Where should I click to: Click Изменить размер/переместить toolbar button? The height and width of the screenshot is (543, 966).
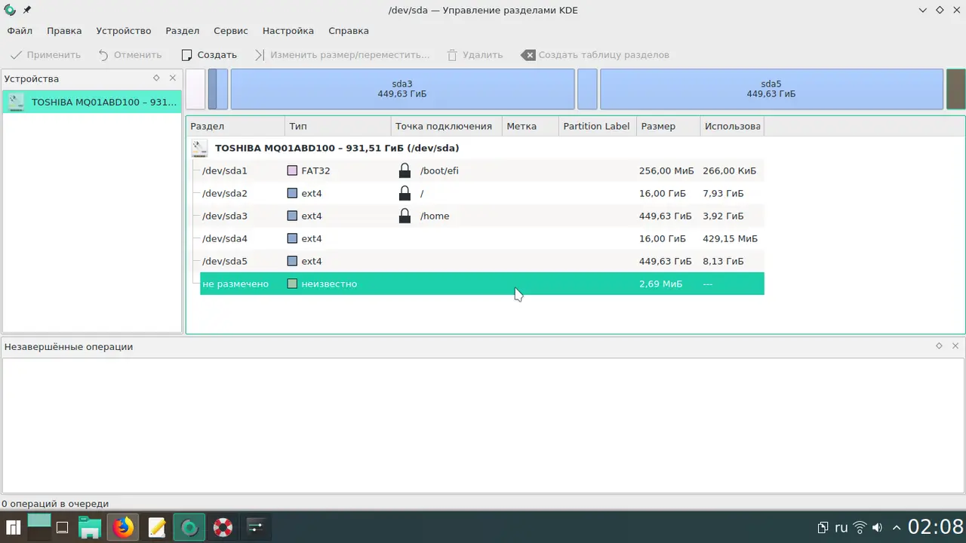342,55
